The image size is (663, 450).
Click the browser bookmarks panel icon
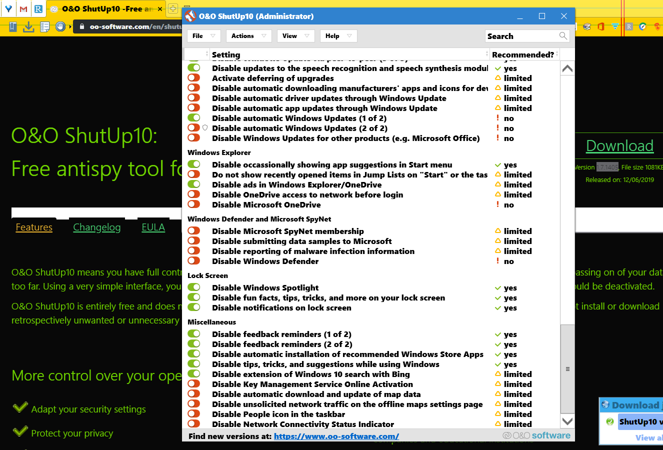pyautogui.click(x=13, y=26)
